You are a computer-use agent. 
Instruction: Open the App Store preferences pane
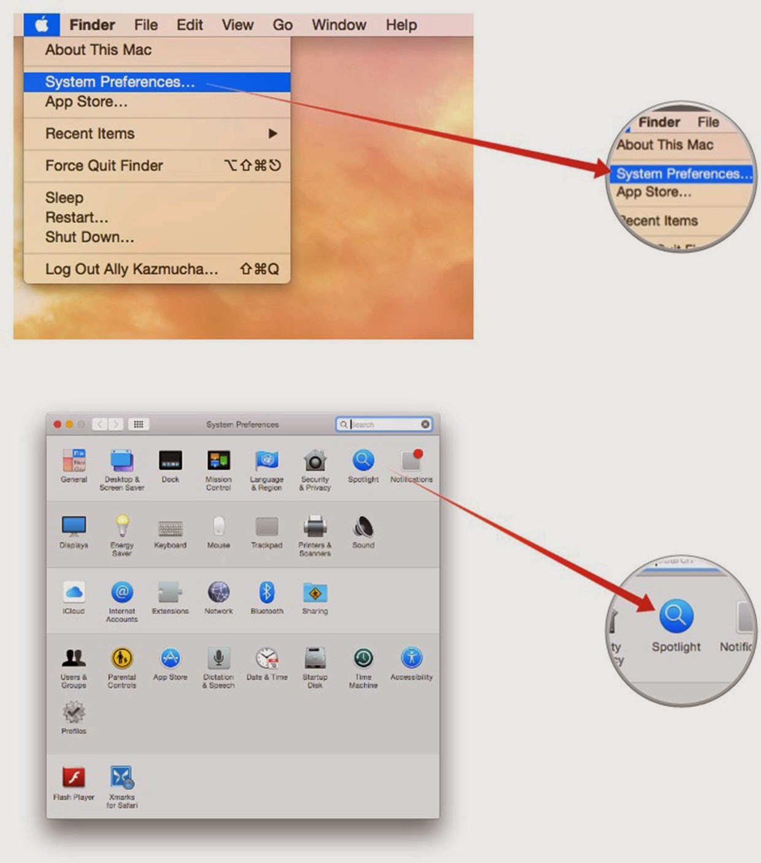tap(170, 664)
